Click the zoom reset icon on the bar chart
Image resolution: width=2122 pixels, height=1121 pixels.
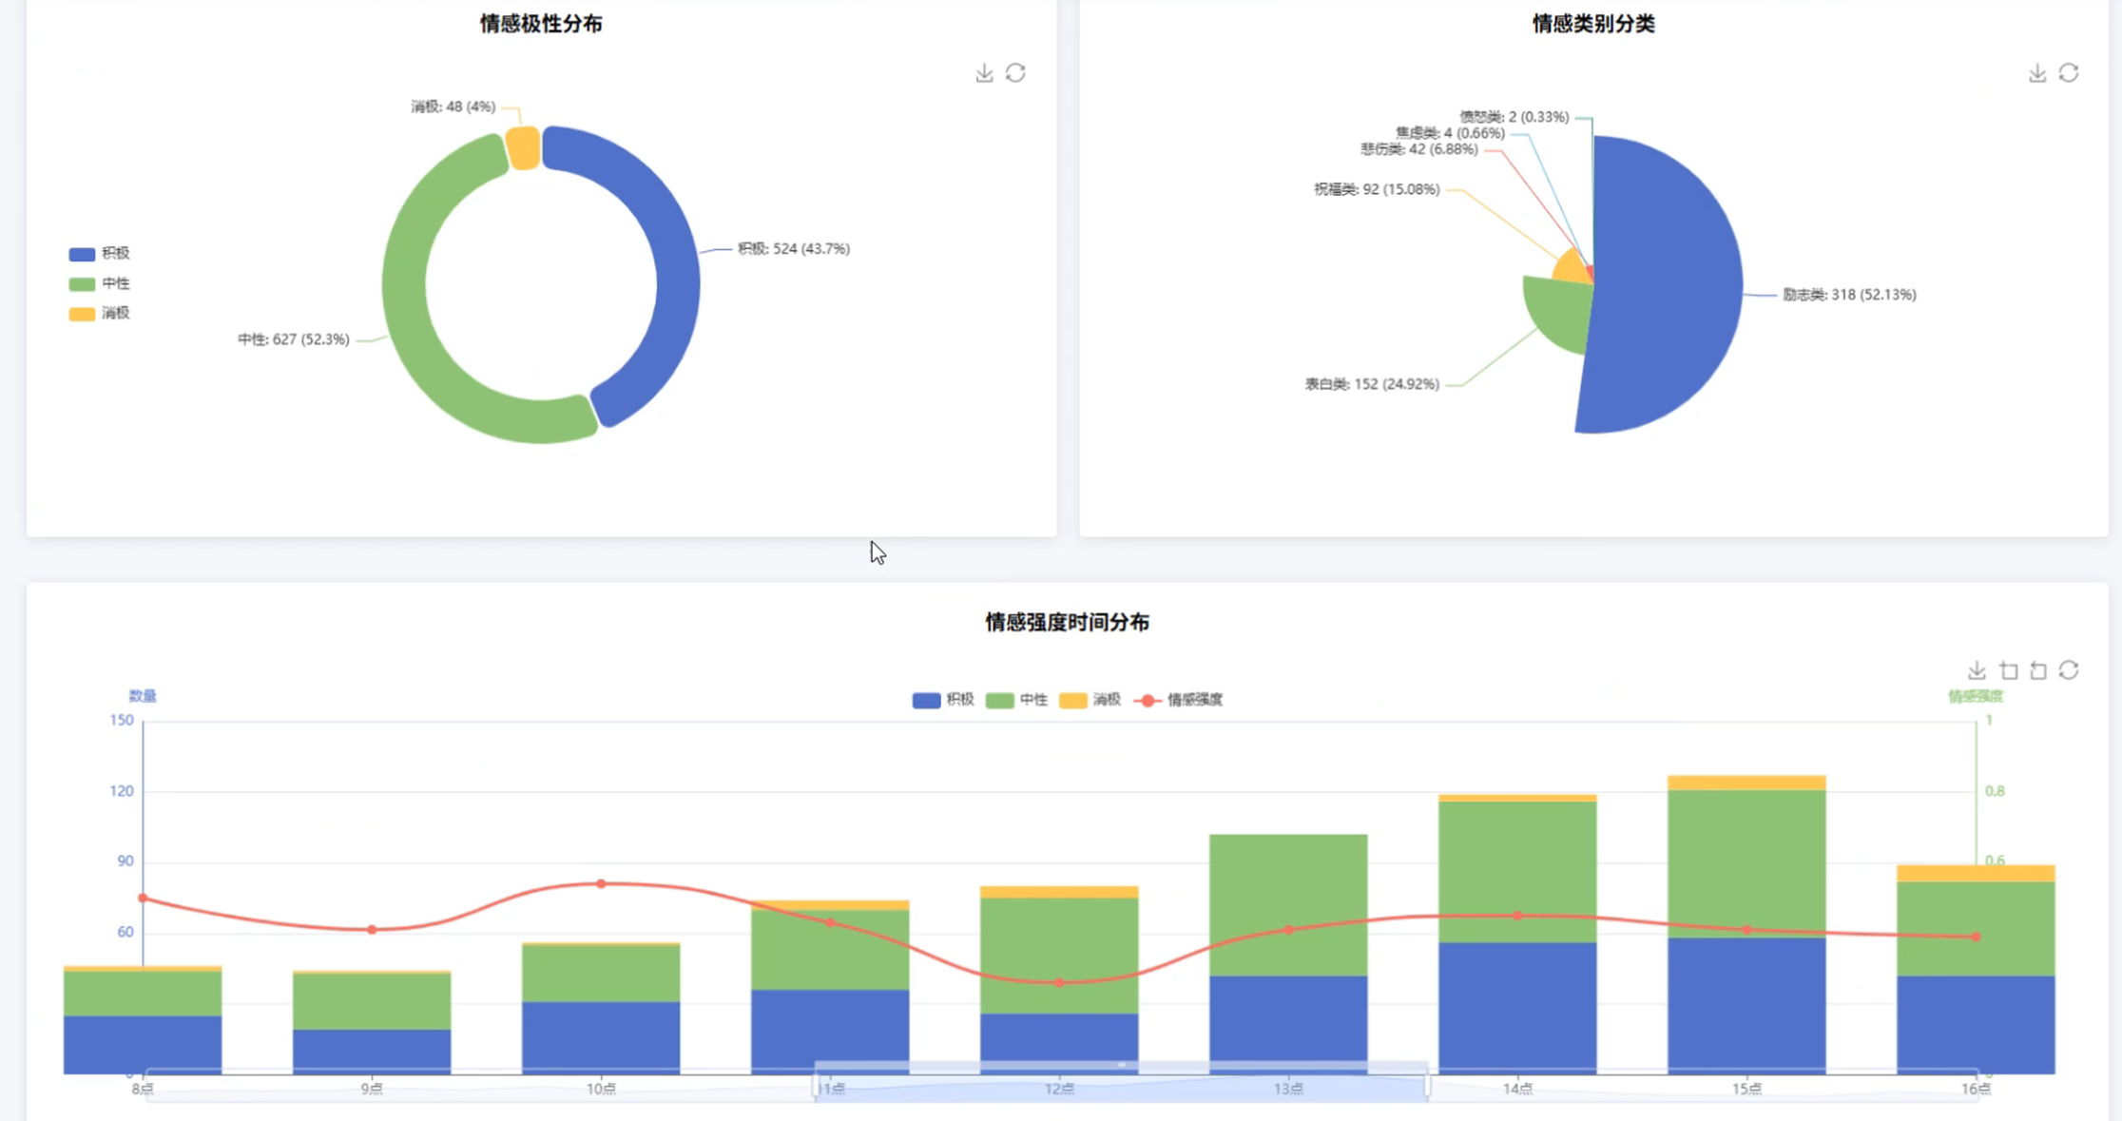2038,670
